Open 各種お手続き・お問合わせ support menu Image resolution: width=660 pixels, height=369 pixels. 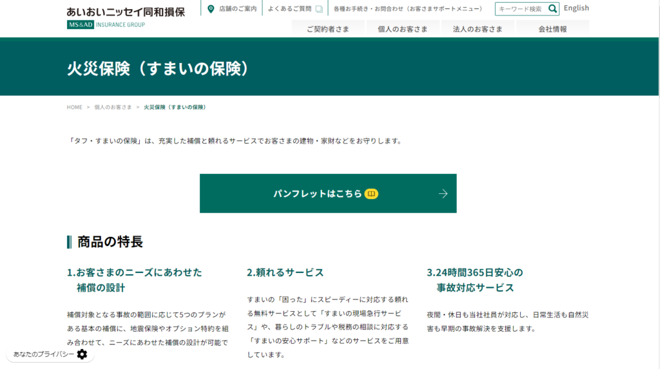coord(408,8)
